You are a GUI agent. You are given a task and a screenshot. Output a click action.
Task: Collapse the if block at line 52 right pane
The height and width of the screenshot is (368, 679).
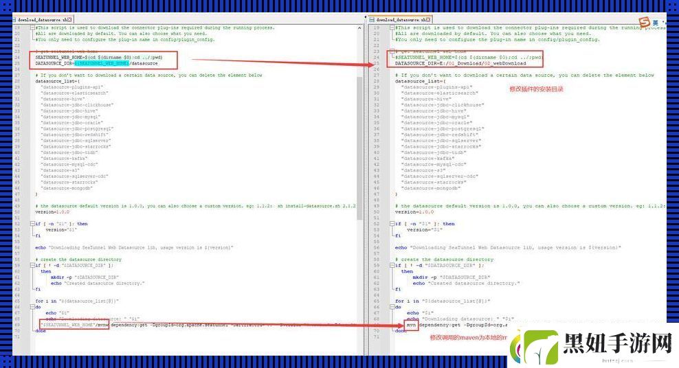pos(392,224)
